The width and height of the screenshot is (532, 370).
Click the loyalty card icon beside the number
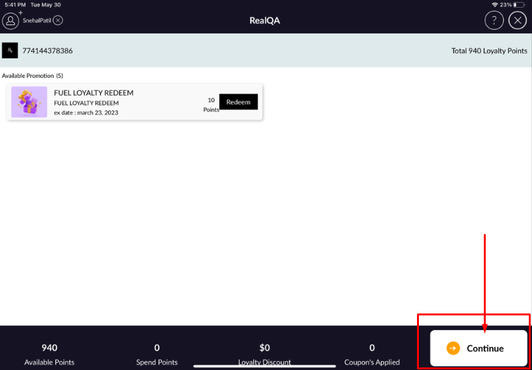point(10,51)
